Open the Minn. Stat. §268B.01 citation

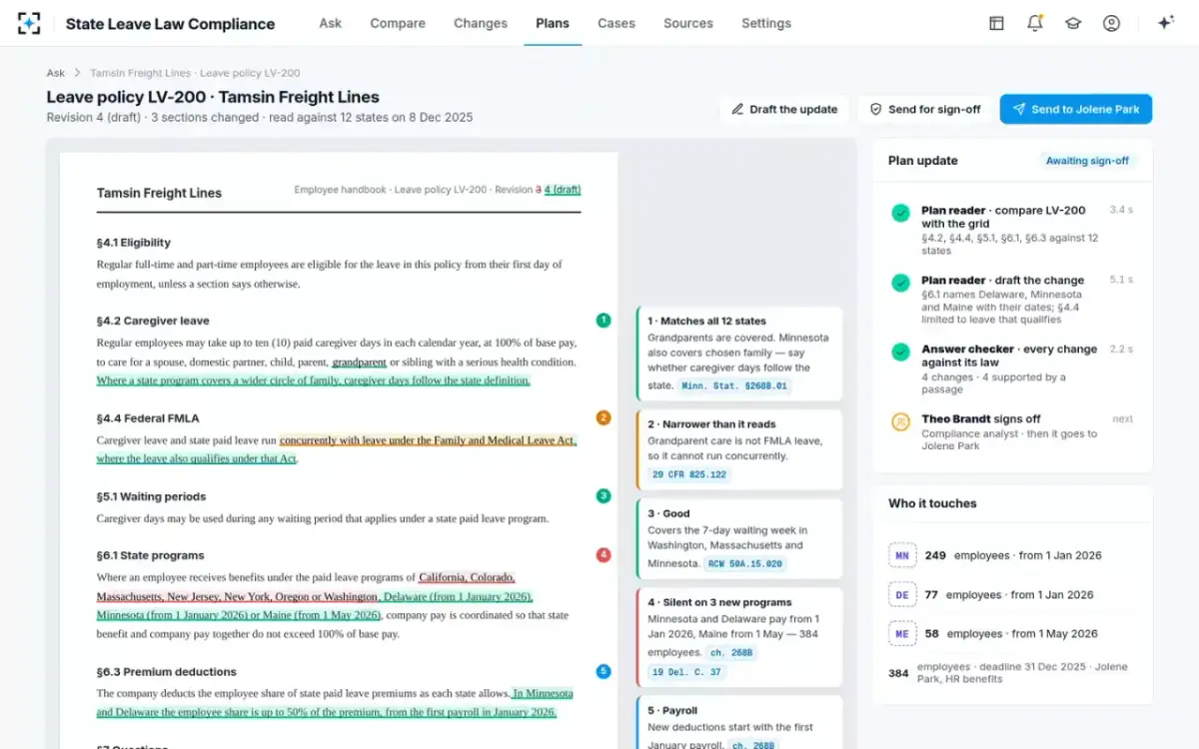pyautogui.click(x=734, y=385)
